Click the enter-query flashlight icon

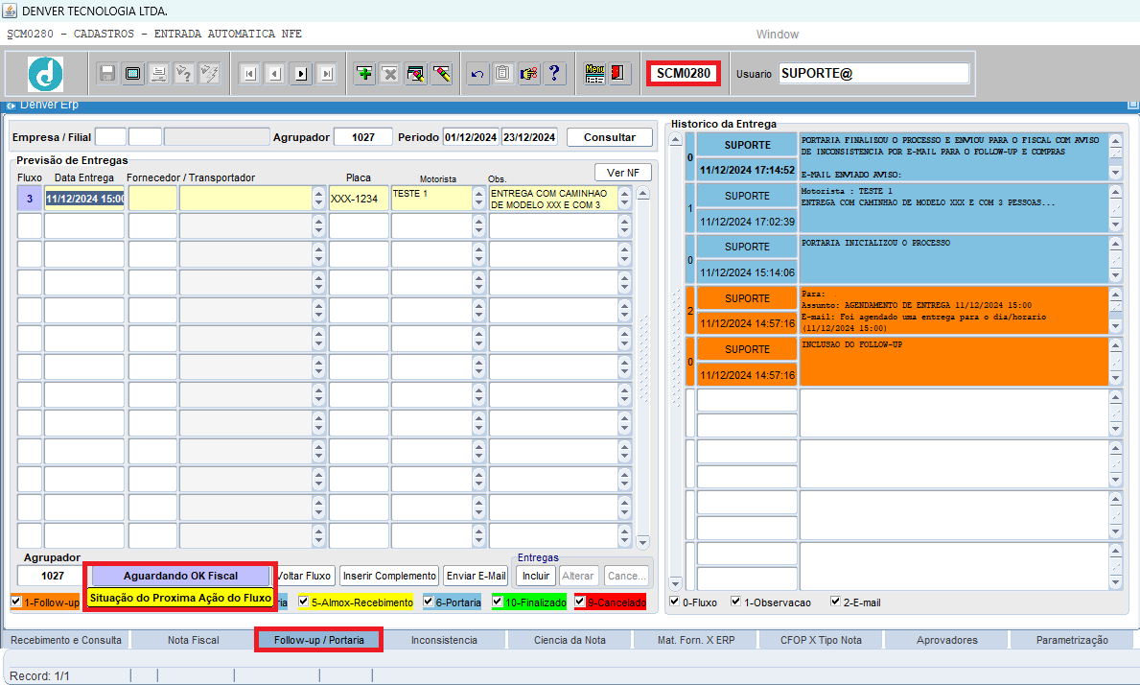(184, 74)
